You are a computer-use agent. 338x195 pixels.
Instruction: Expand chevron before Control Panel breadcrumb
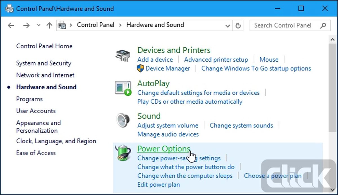(x=71, y=25)
